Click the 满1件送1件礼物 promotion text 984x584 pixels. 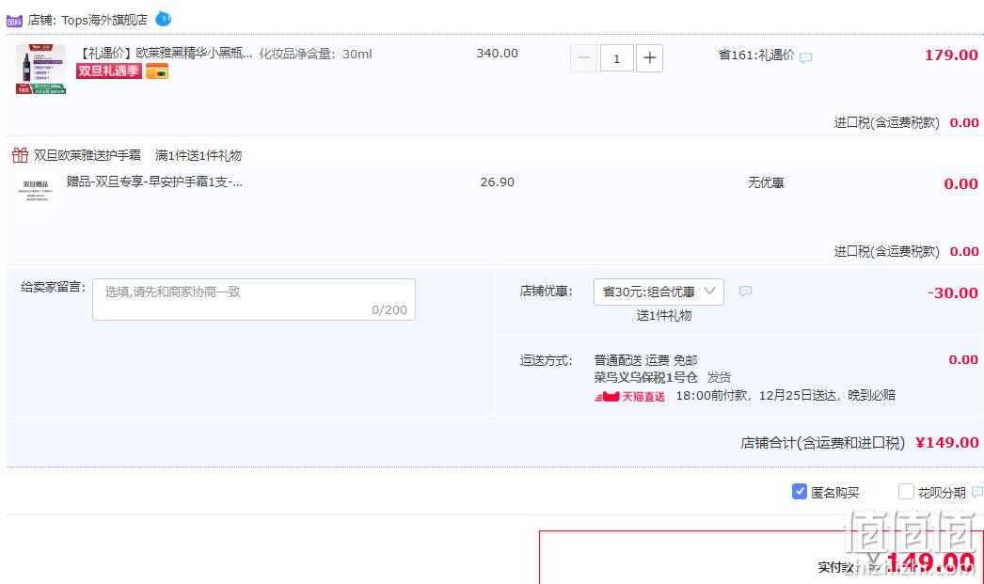coord(198,155)
